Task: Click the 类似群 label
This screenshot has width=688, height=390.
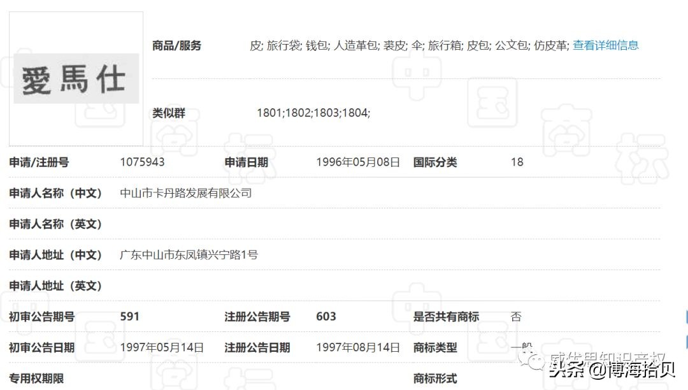Action: (168, 113)
